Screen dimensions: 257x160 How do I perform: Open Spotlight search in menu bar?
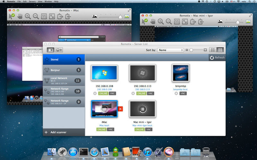250,1
